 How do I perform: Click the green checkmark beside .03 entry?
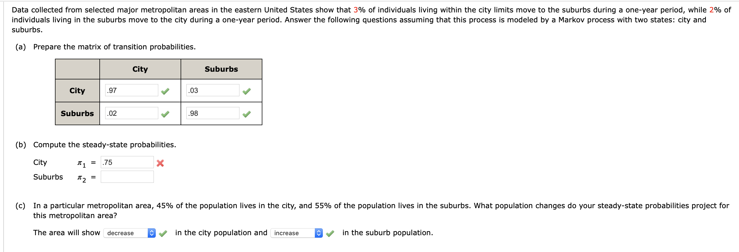tap(247, 91)
